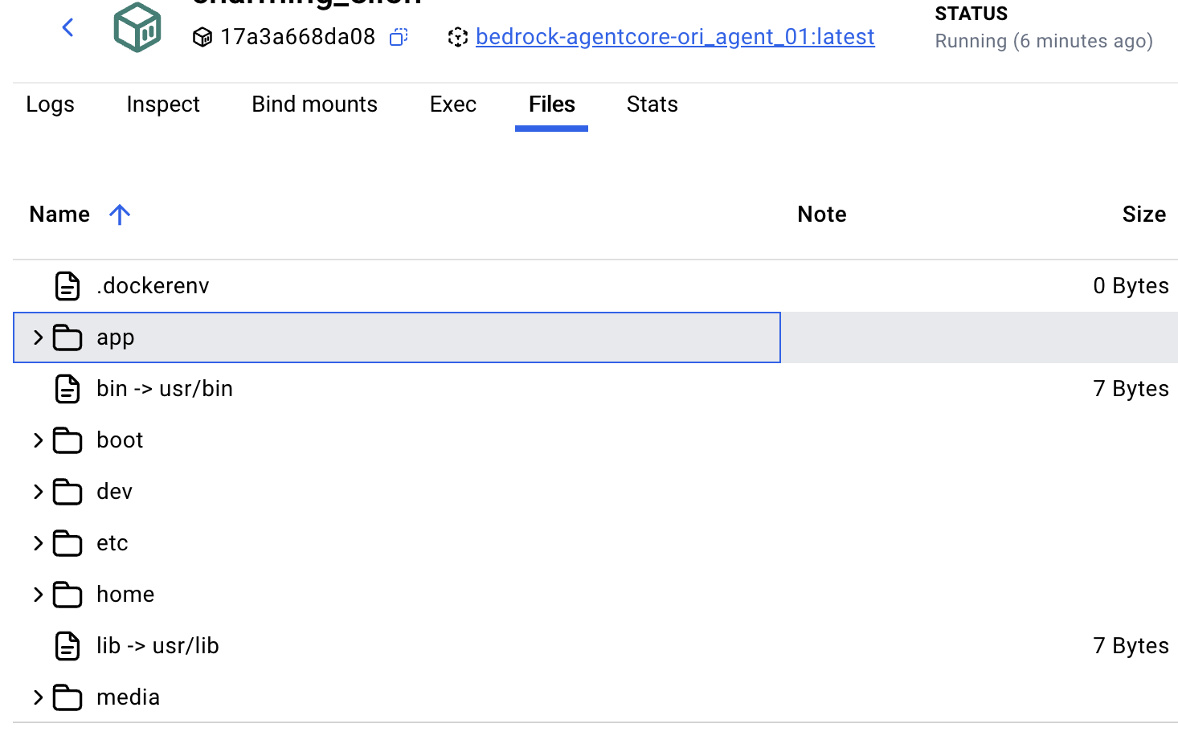Expand the app folder
The height and width of the screenshot is (736, 1178).
(37, 337)
